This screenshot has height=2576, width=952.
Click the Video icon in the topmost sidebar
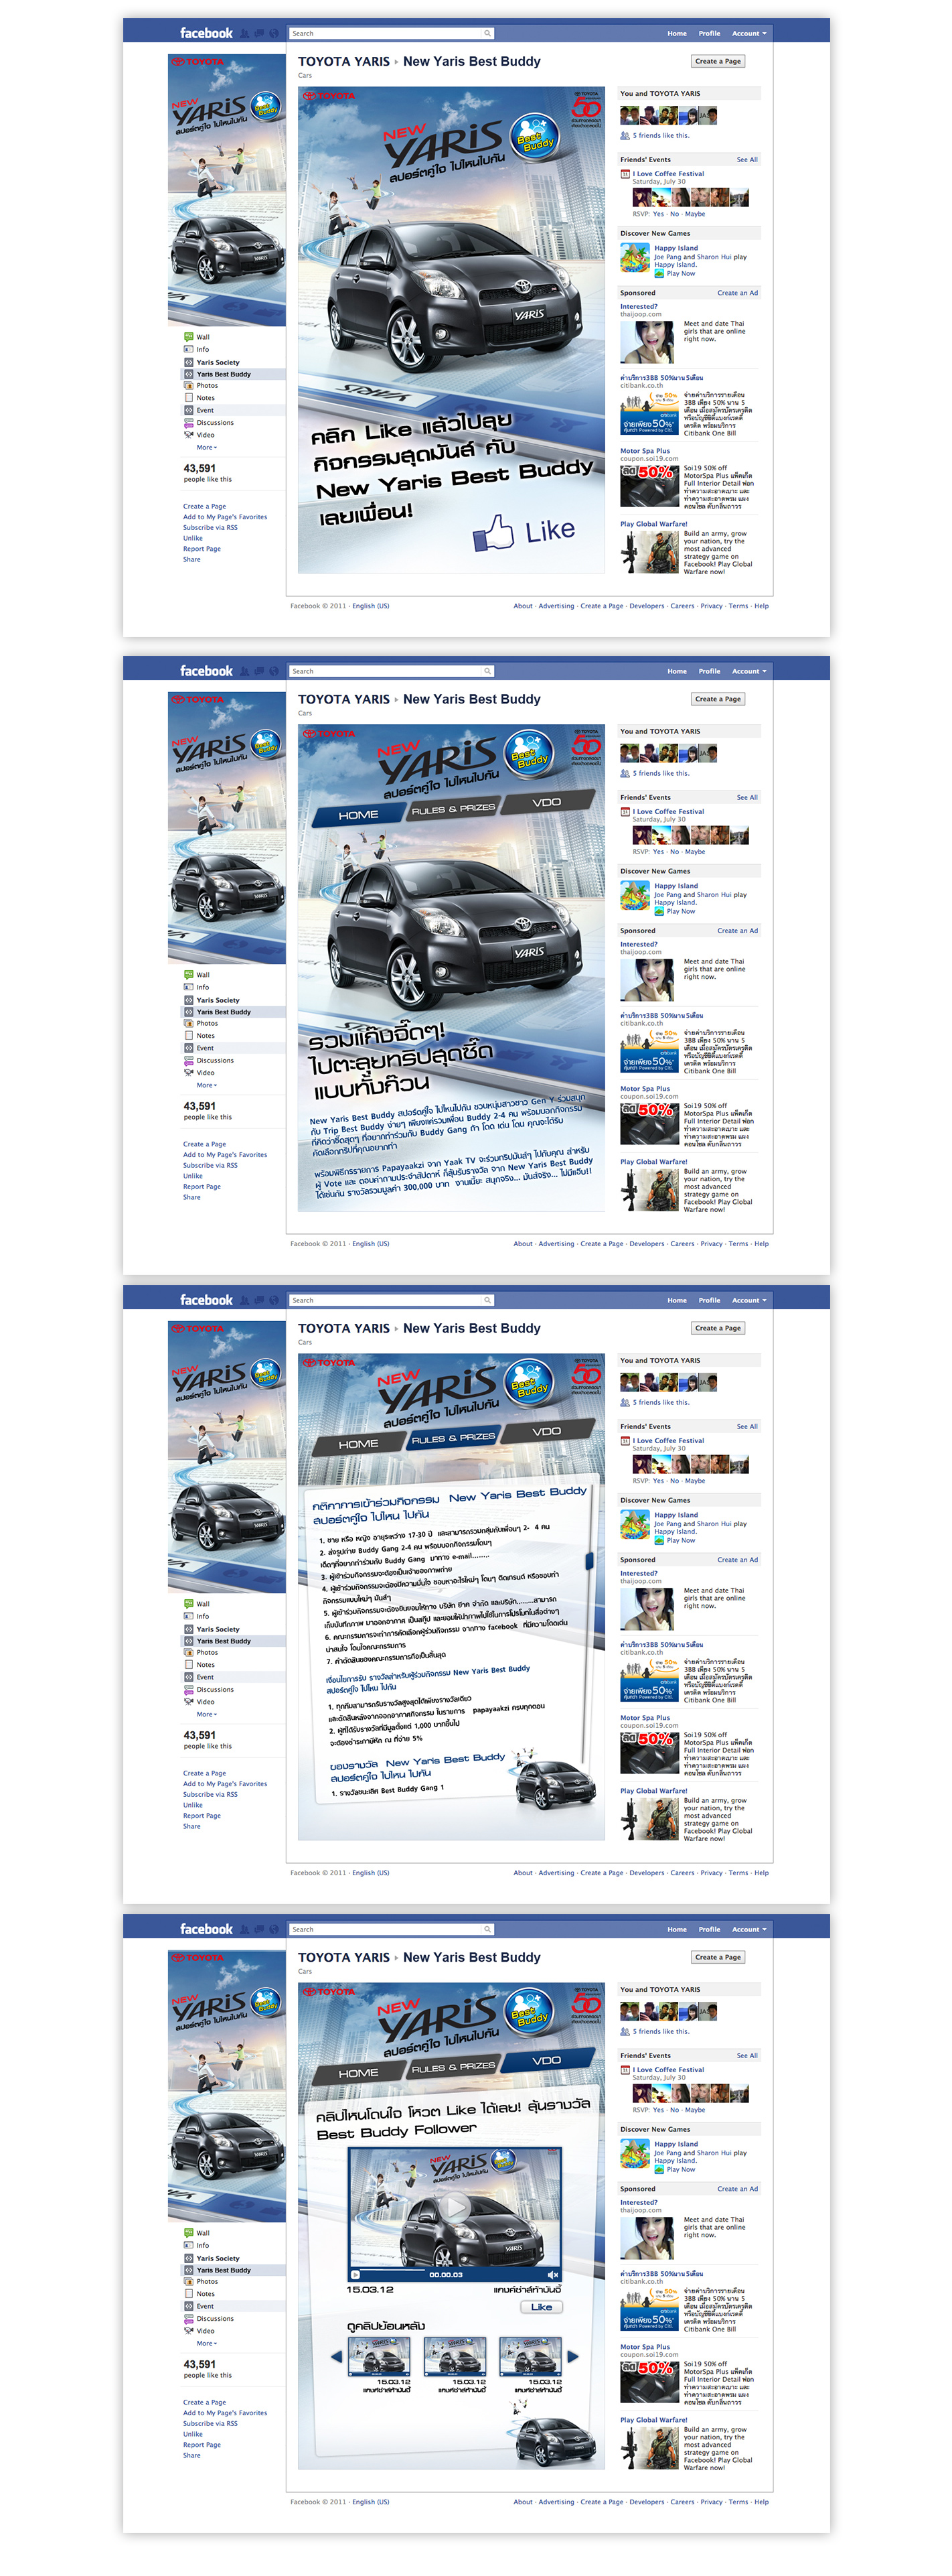189,434
